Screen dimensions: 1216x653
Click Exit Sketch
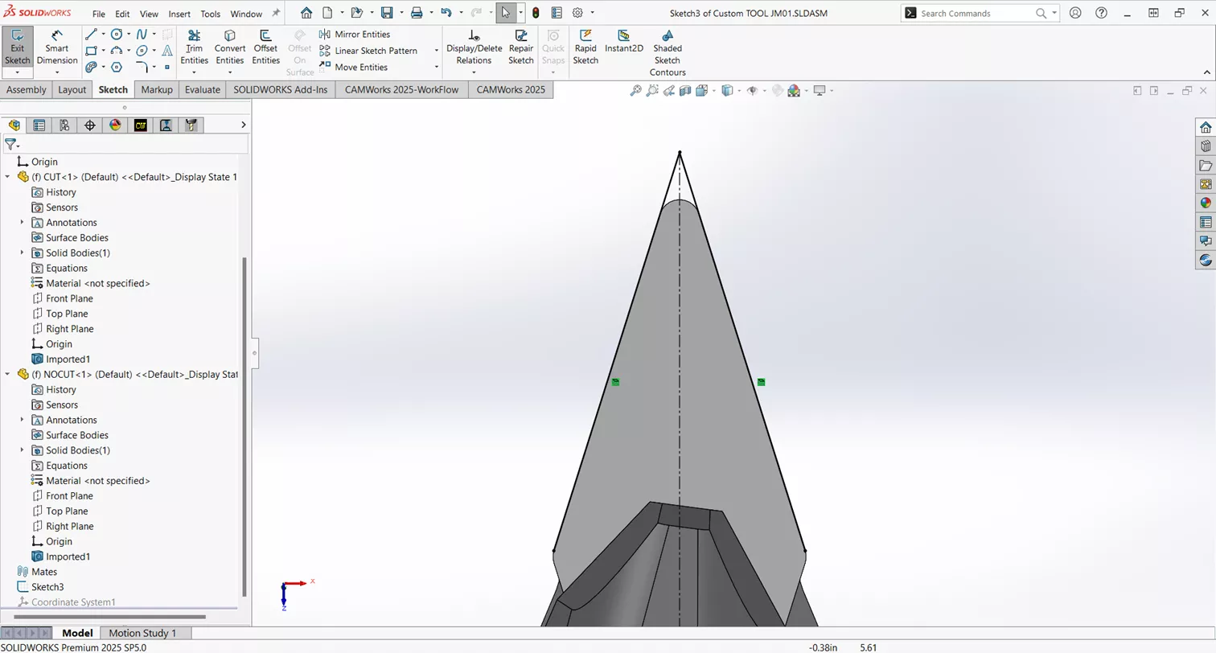pos(17,47)
